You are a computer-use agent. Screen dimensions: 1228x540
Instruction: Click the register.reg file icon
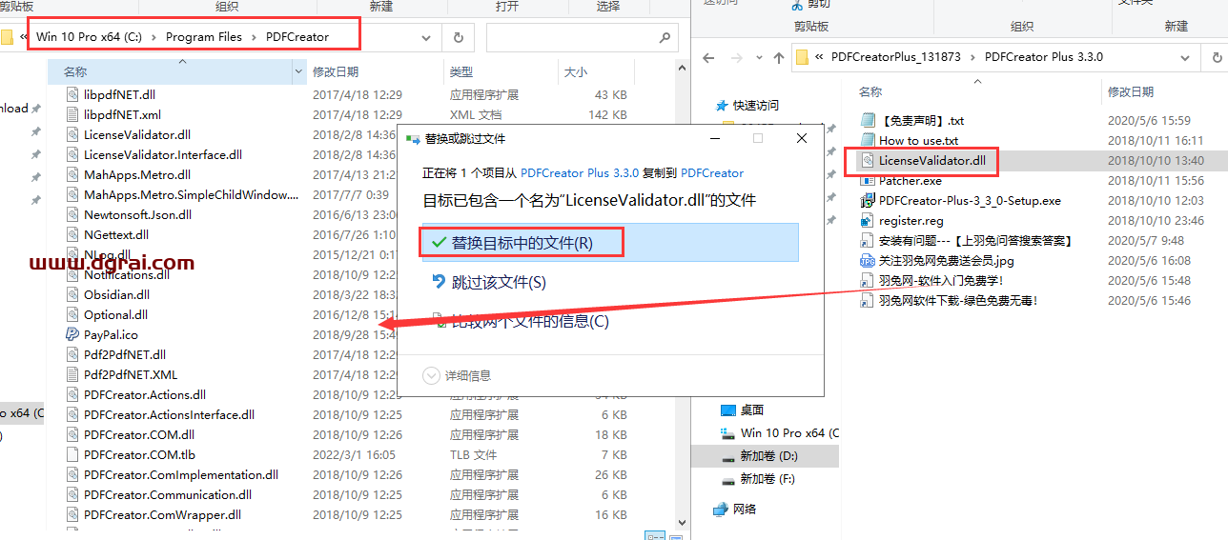(868, 220)
